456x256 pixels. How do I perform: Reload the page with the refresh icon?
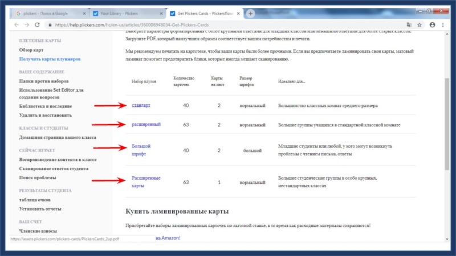[x=37, y=25]
